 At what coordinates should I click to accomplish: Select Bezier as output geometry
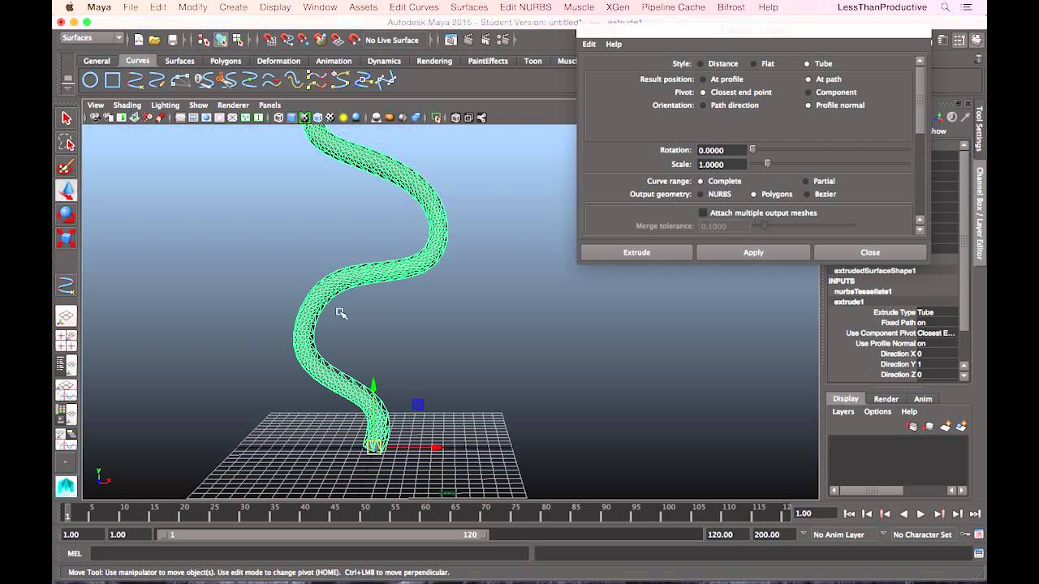(x=806, y=195)
